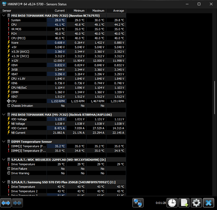Collapse the Richtek RT8894A sensor group
217x210 pixels.
4,114
